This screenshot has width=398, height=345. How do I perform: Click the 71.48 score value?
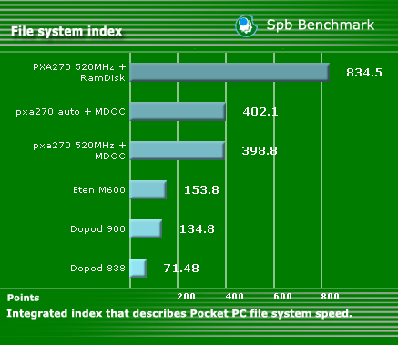point(181,269)
